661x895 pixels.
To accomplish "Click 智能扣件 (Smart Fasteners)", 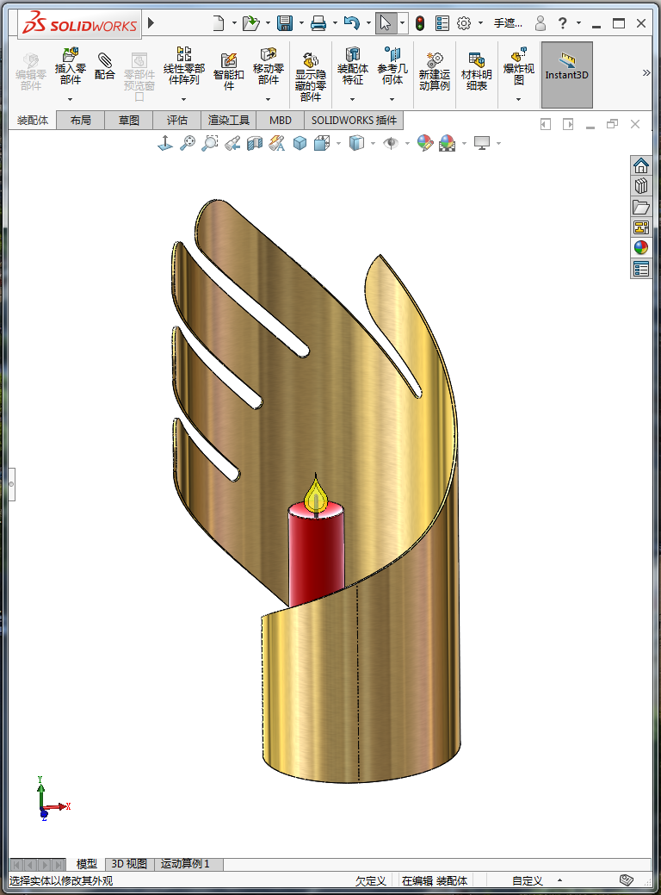I will pyautogui.click(x=229, y=71).
